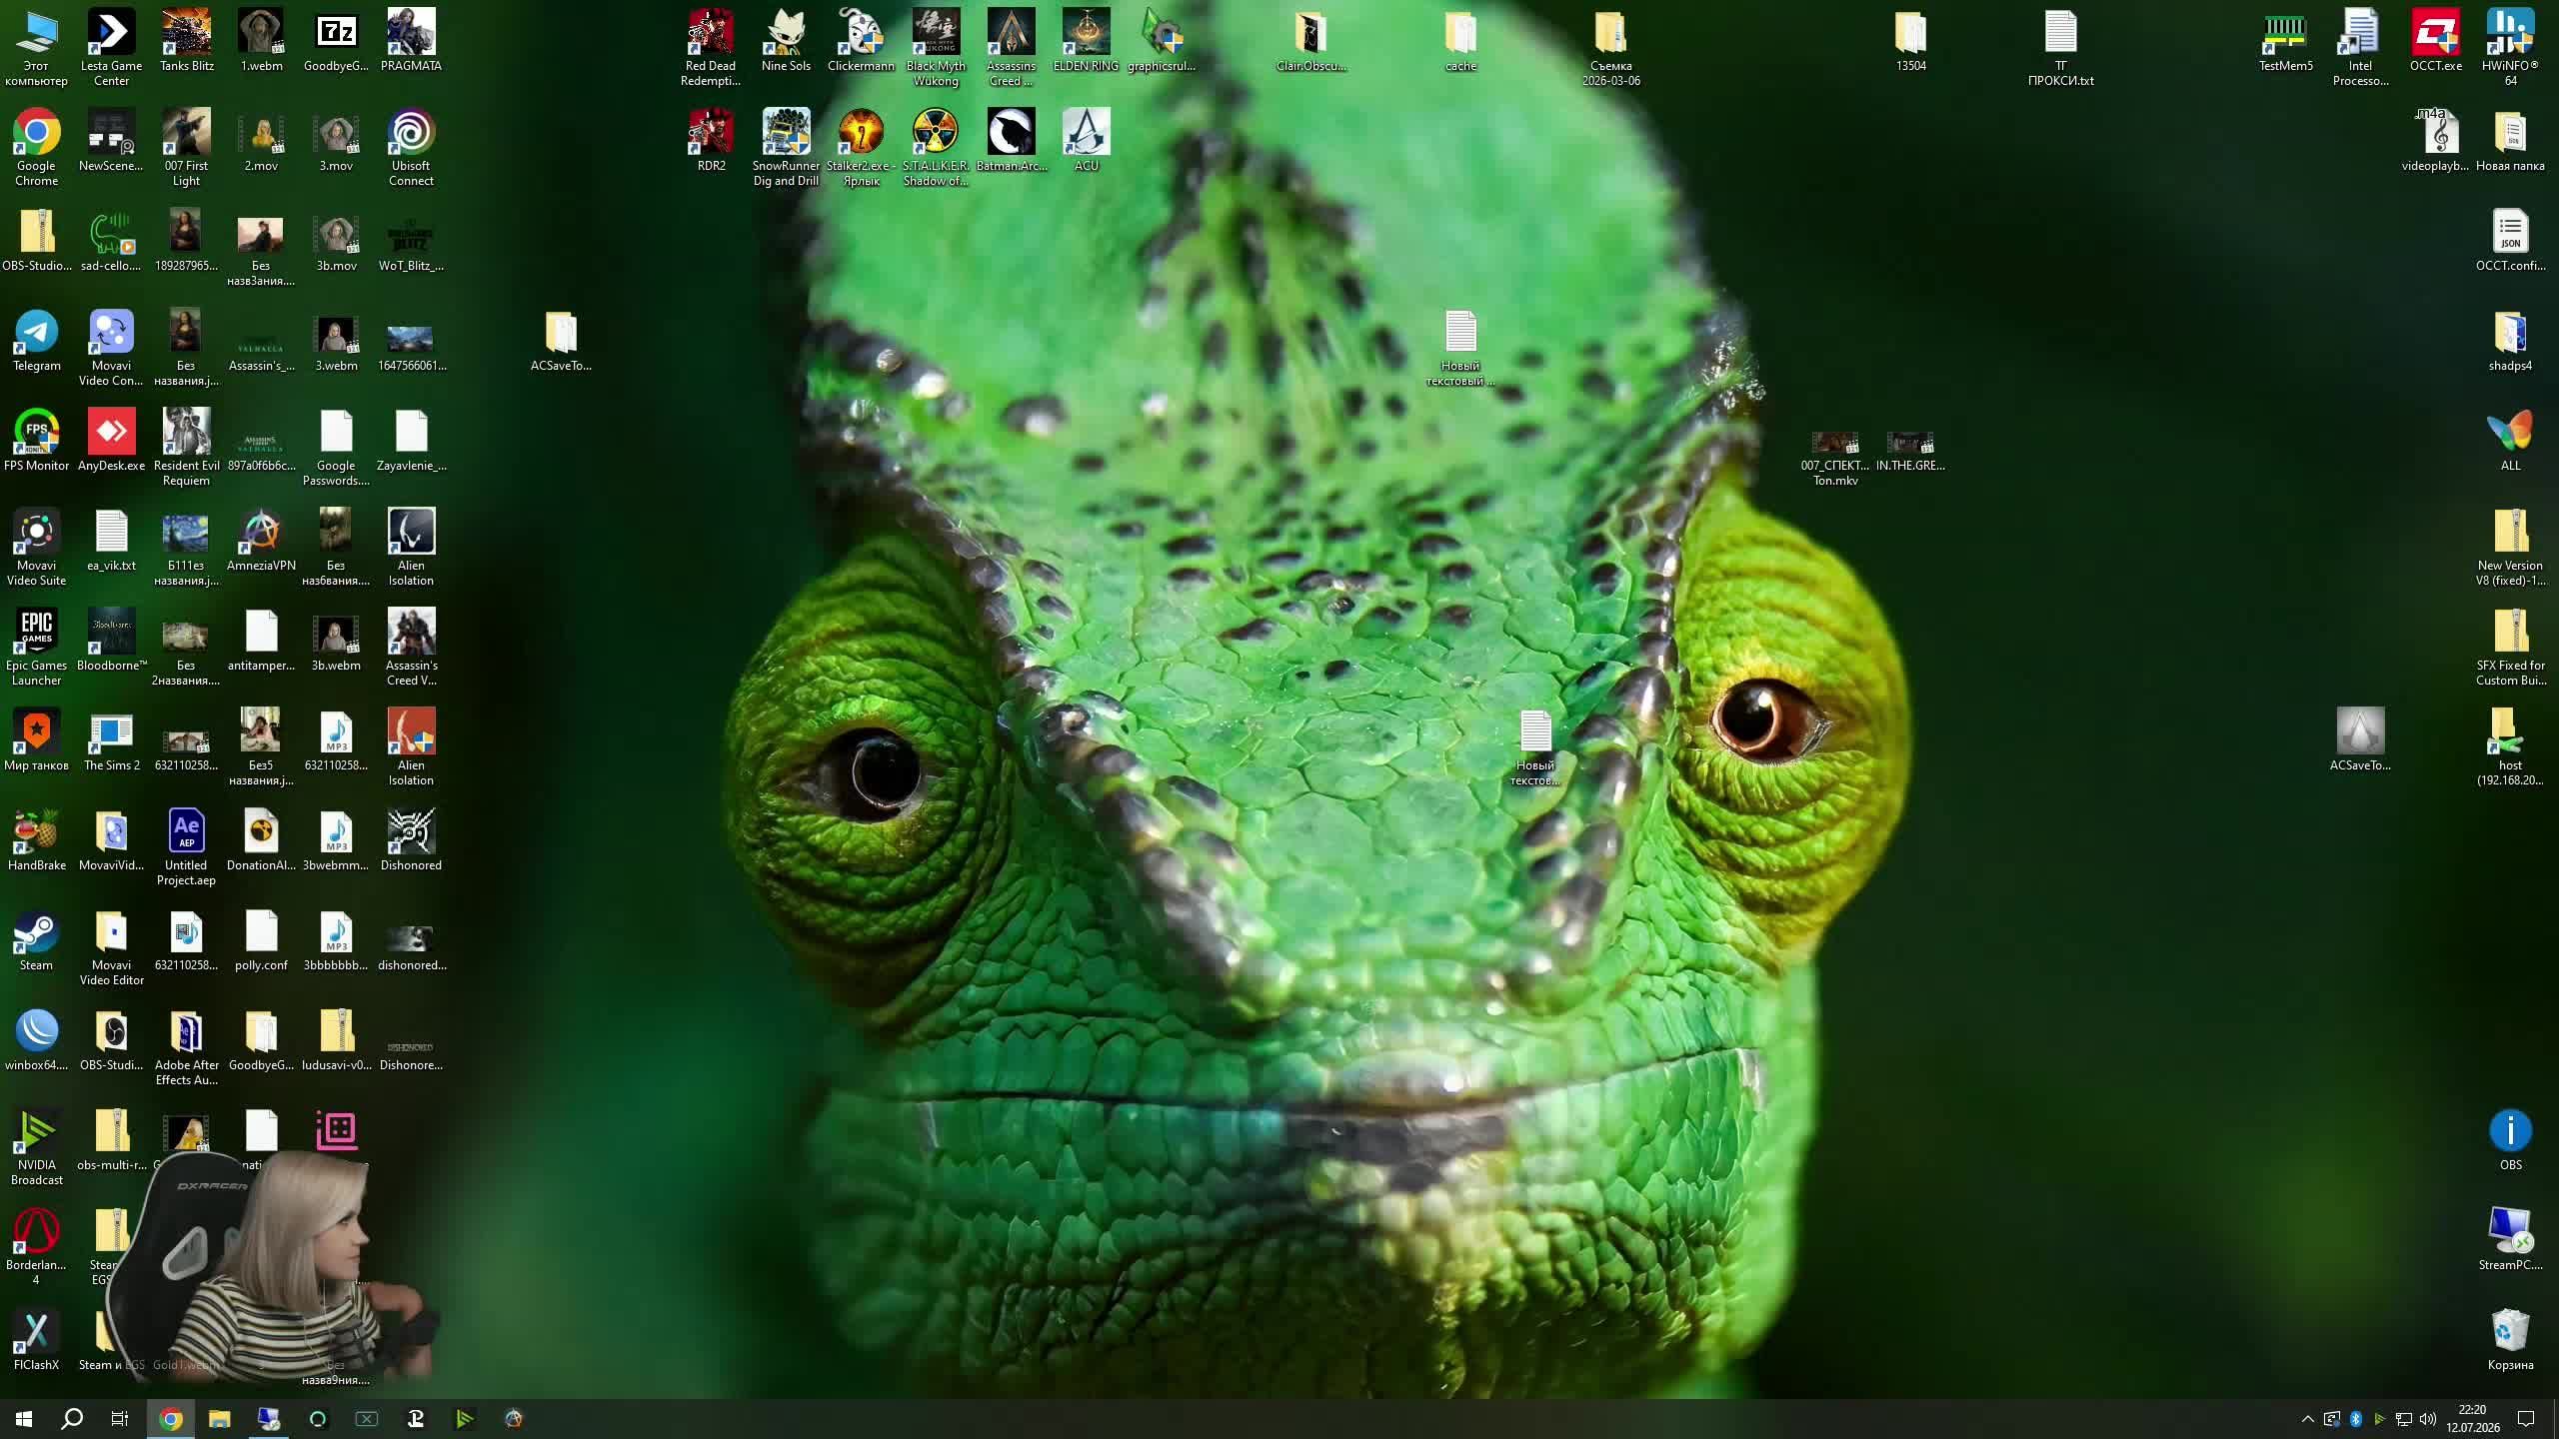This screenshot has width=2559, height=1439.
Task: Open the Windows Start menu
Action: (24, 1418)
